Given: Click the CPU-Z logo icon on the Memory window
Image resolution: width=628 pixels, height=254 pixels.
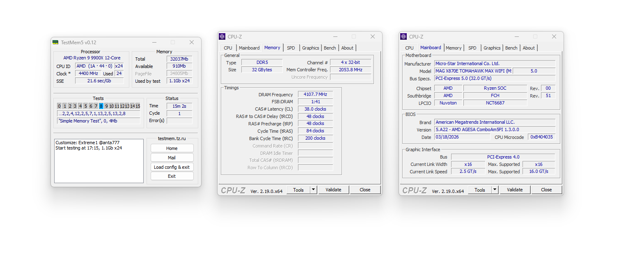Looking at the screenshot, I should pyautogui.click(x=222, y=36).
